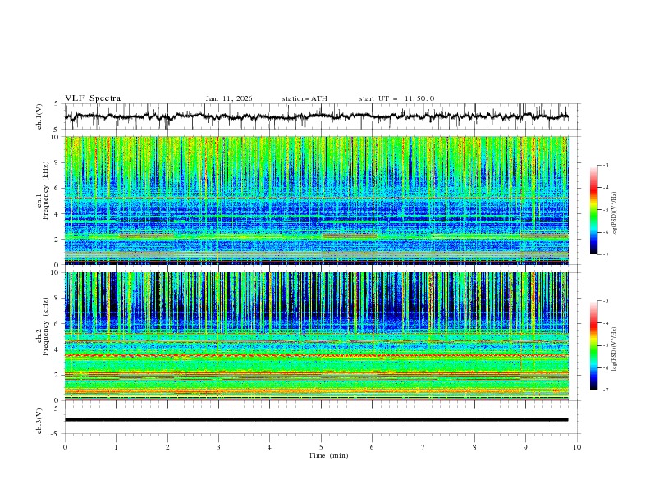
Task: Click the "ch.3(V)" axis label
Action: pyautogui.click(x=39, y=421)
